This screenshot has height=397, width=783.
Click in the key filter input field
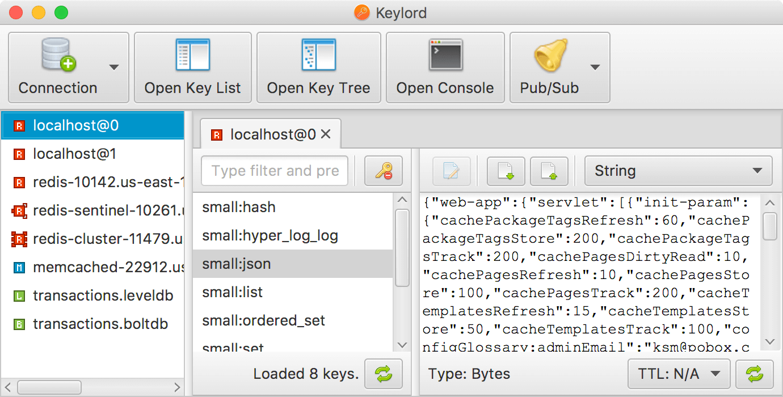(x=275, y=171)
